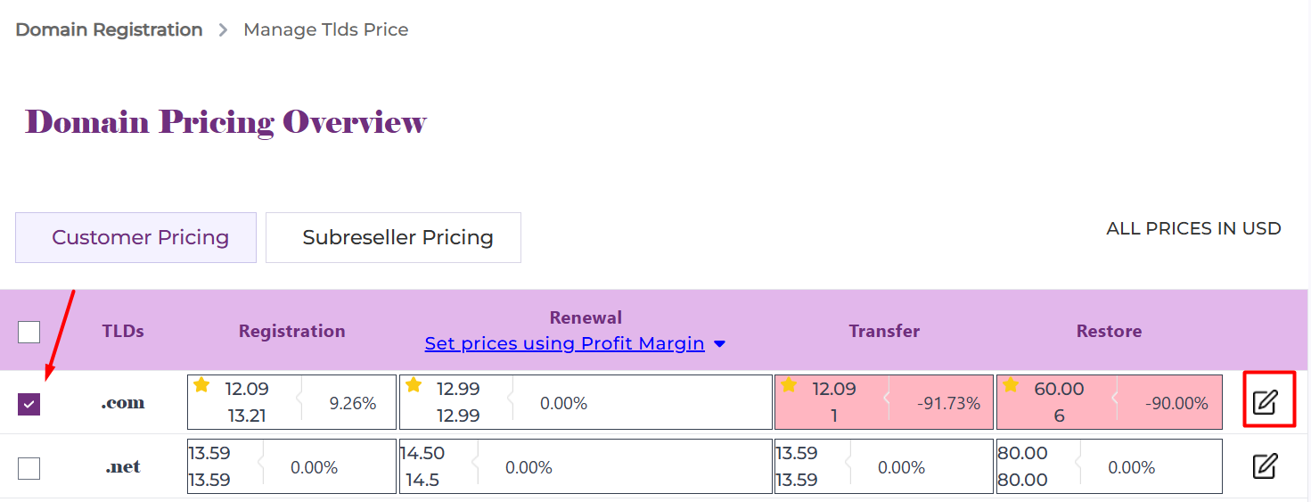Click the .com Restore price value 6
1311x502 pixels.
[1059, 416]
